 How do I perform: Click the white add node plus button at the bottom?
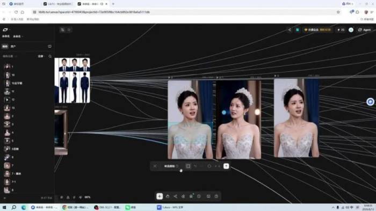pos(160,196)
